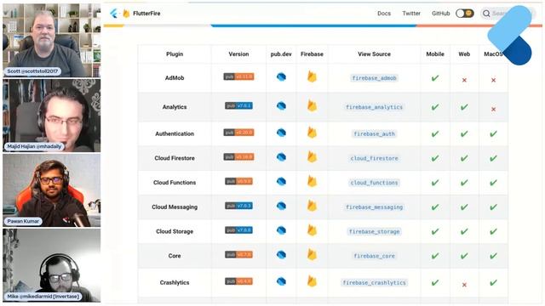
Task: Open the cloud_functions source link
Action: pos(374,183)
